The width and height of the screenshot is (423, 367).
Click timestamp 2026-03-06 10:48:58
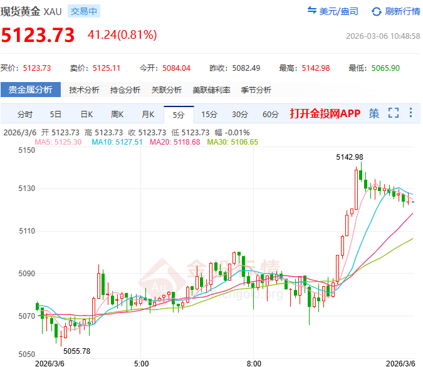coord(383,36)
